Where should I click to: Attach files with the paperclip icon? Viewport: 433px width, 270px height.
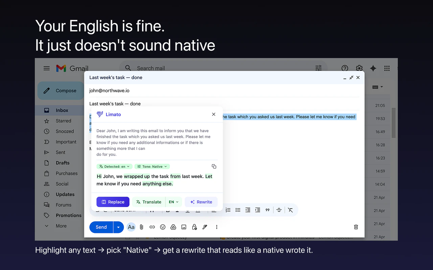pos(142,227)
